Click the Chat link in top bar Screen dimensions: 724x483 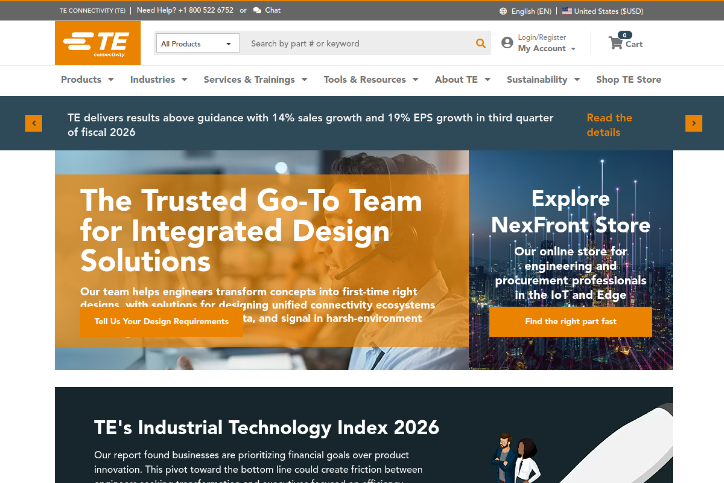pos(273,11)
